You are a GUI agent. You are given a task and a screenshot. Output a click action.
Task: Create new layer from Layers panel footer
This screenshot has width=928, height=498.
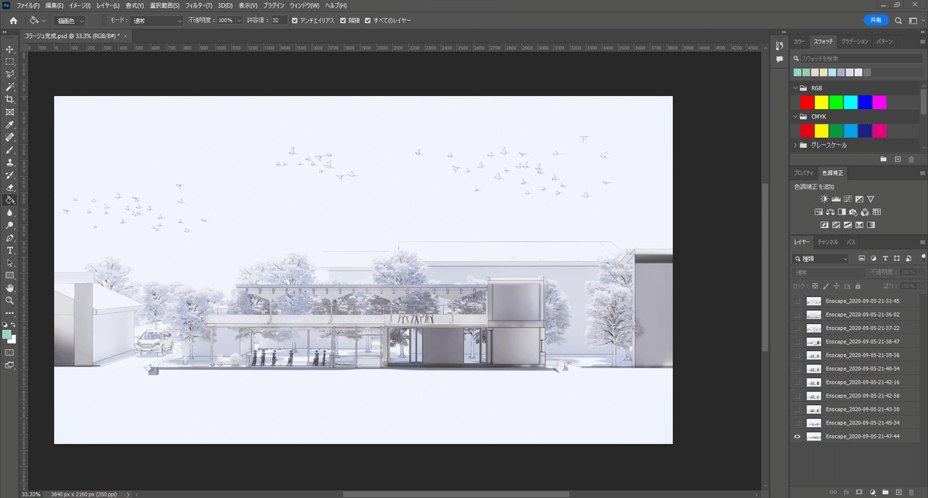click(898, 491)
